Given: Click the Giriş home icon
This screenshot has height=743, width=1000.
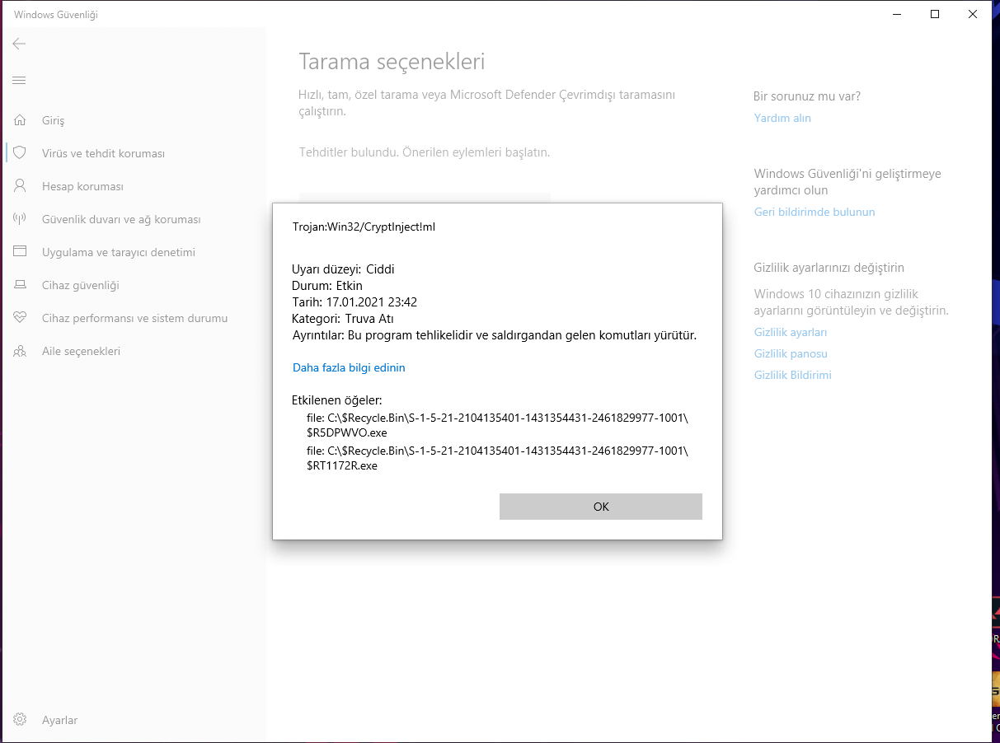Looking at the screenshot, I should pos(20,120).
